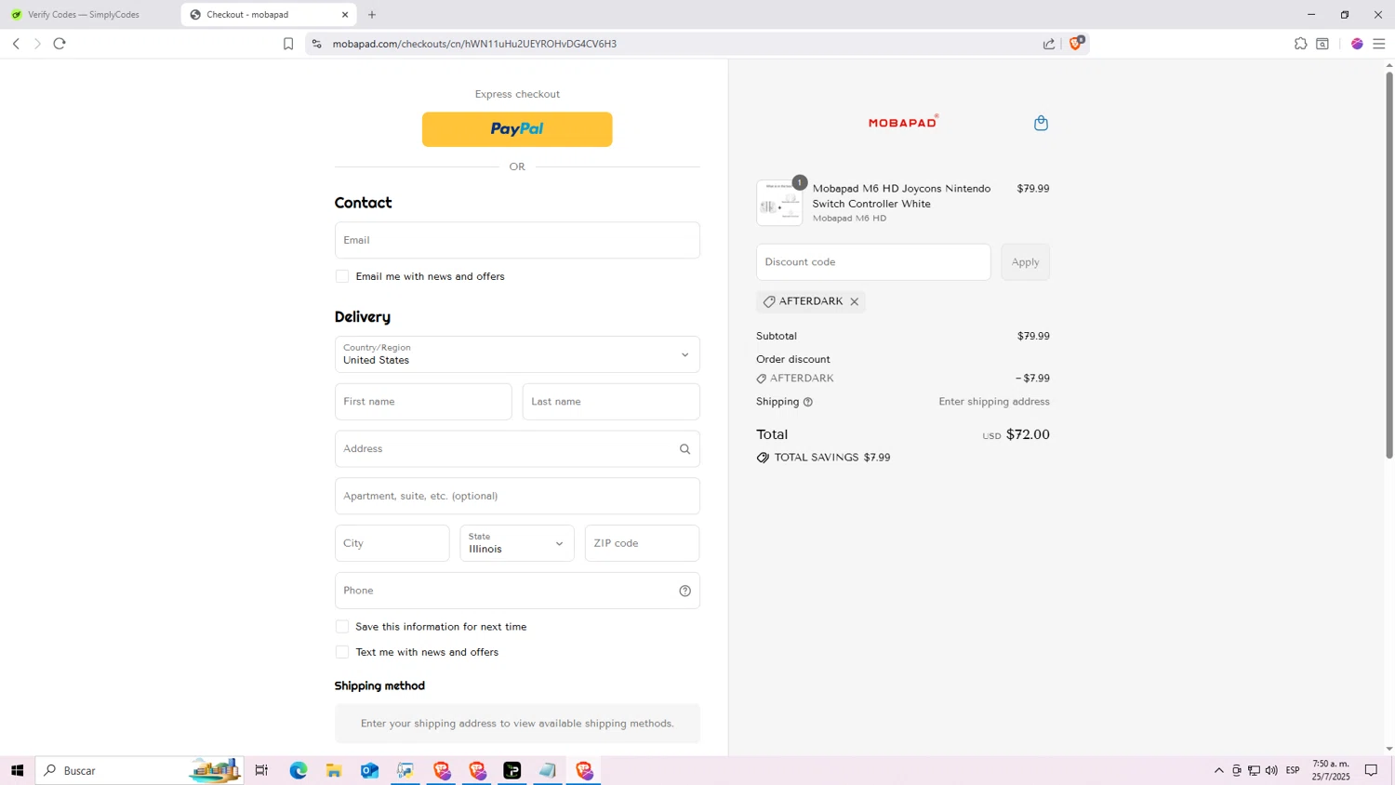Image resolution: width=1395 pixels, height=785 pixels.
Task: Open Task View on taskbar
Action: (261, 770)
